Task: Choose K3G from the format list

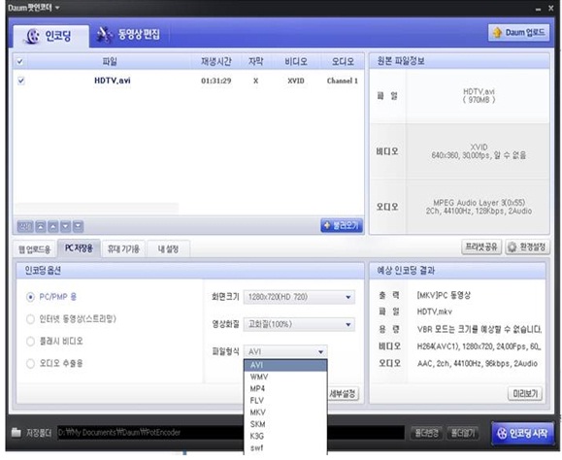Action: (285, 436)
